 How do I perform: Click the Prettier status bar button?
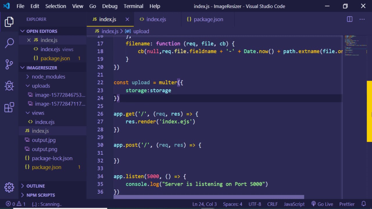pyautogui.click(x=347, y=204)
